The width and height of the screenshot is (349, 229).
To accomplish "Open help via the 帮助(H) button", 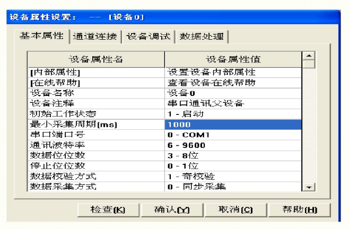I will coord(299,209).
